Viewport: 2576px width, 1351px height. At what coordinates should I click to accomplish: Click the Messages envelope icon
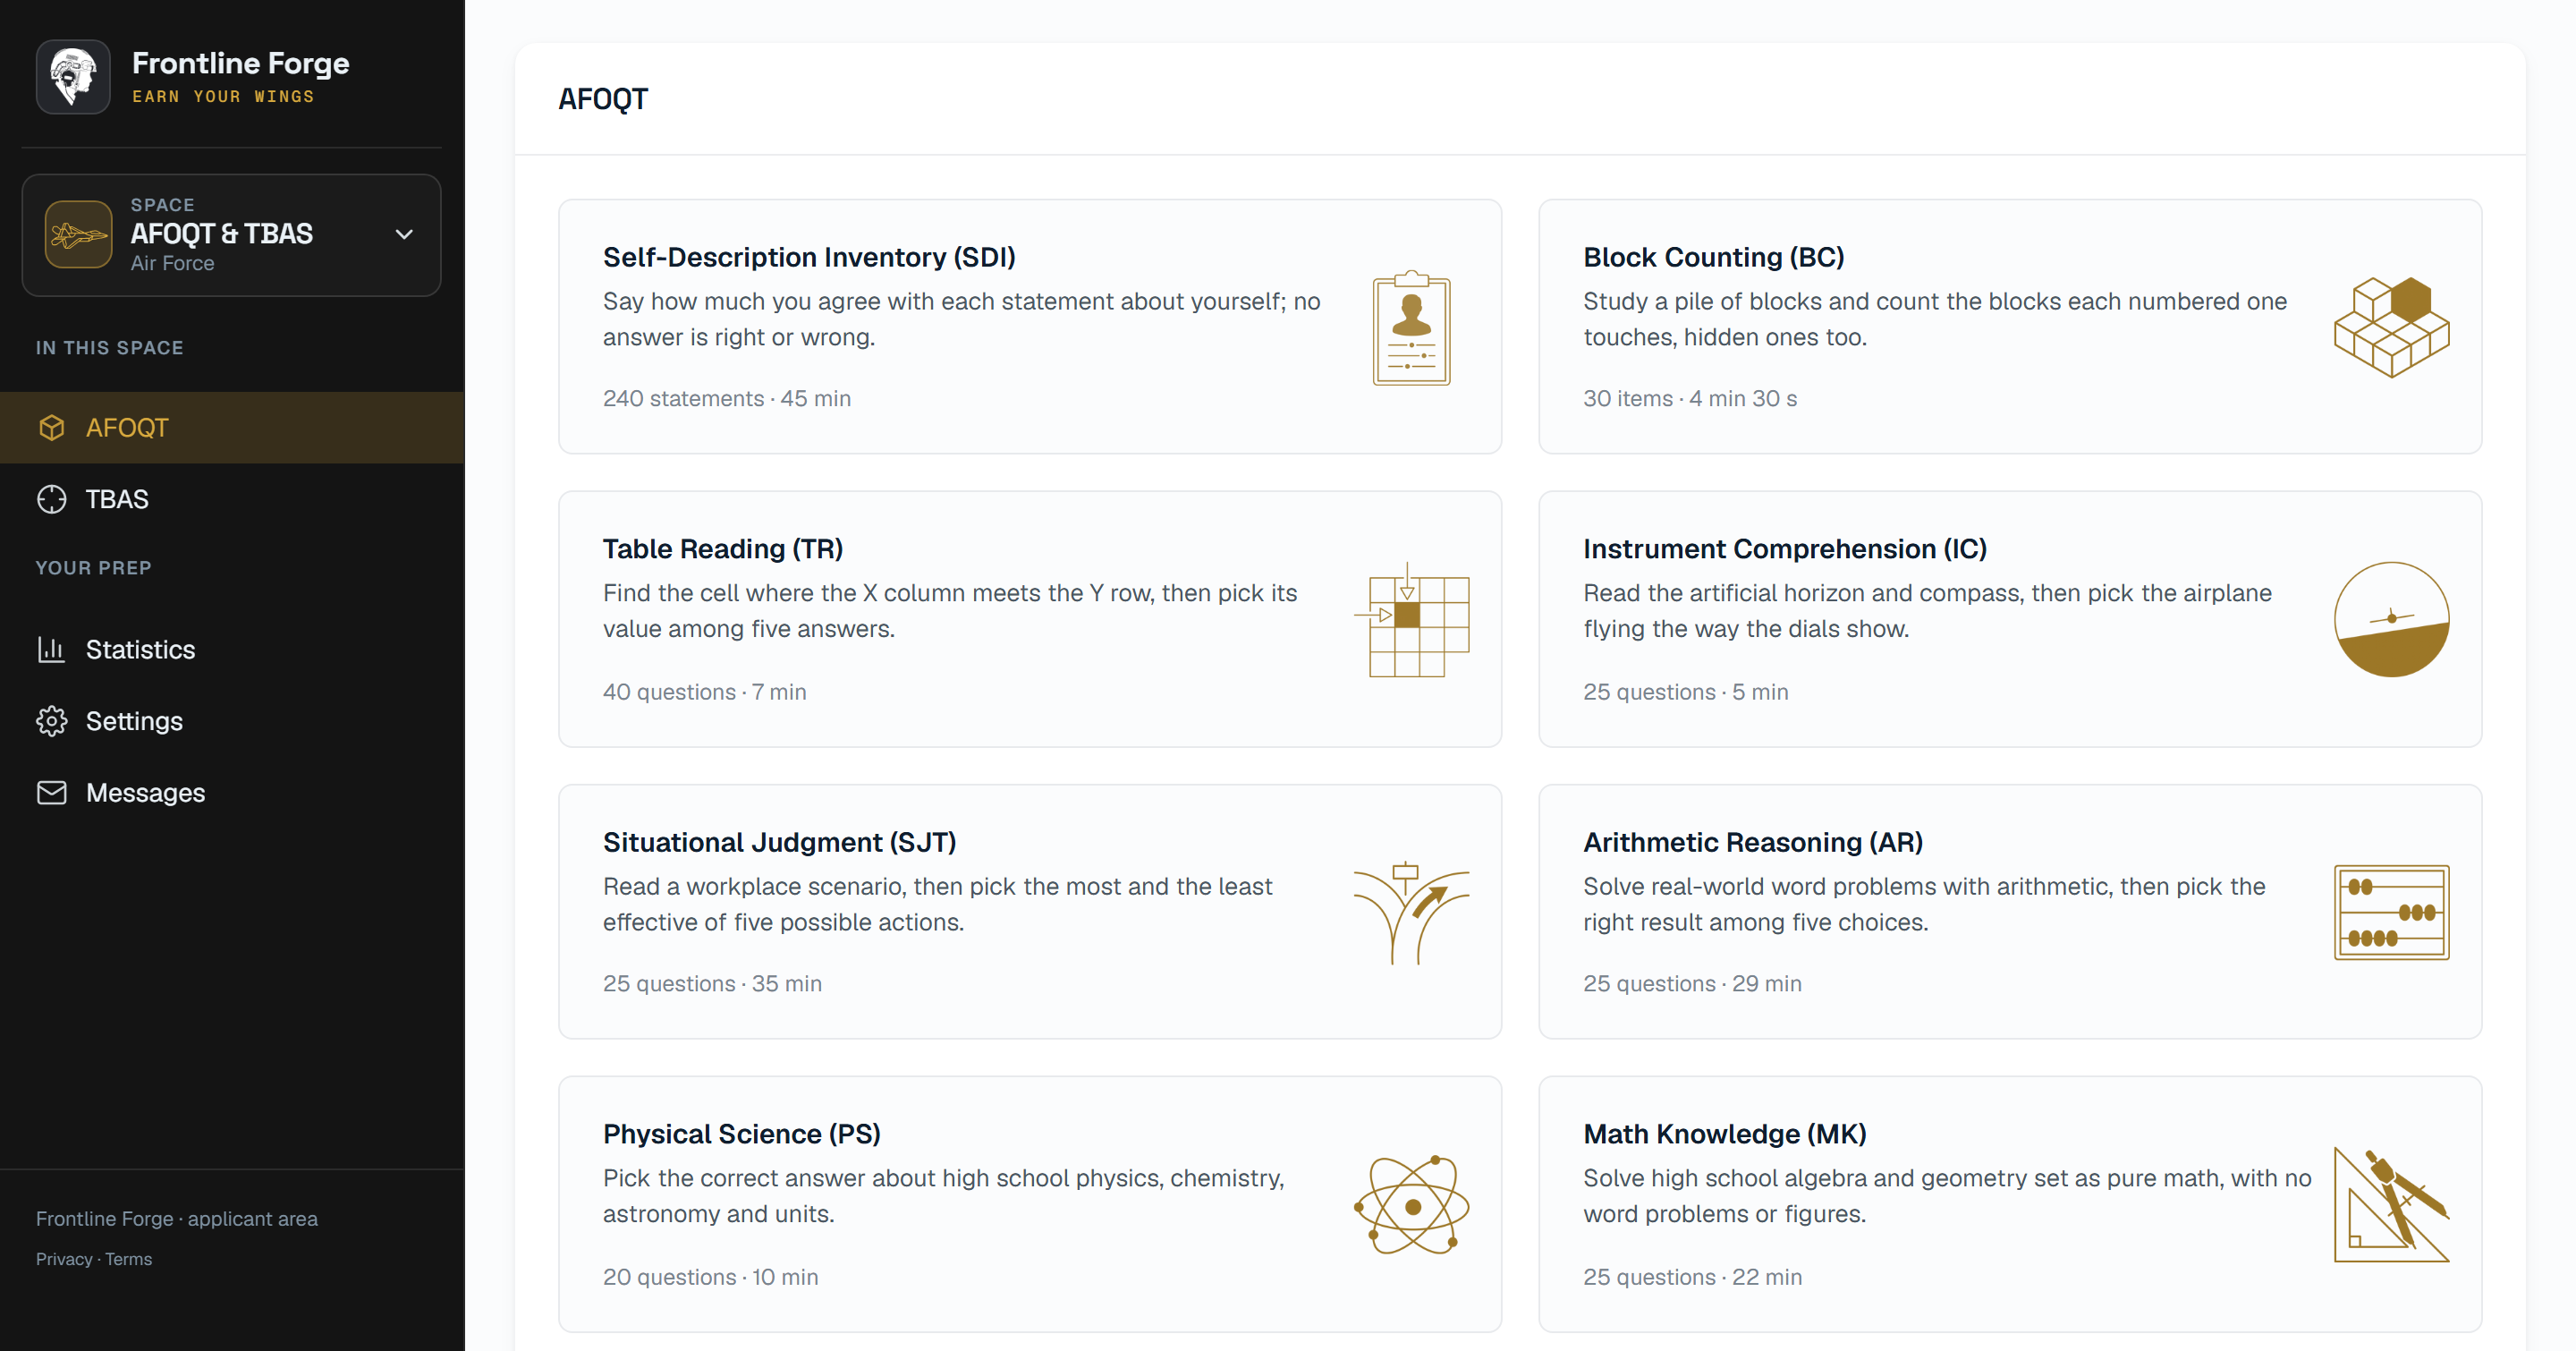click(x=52, y=793)
